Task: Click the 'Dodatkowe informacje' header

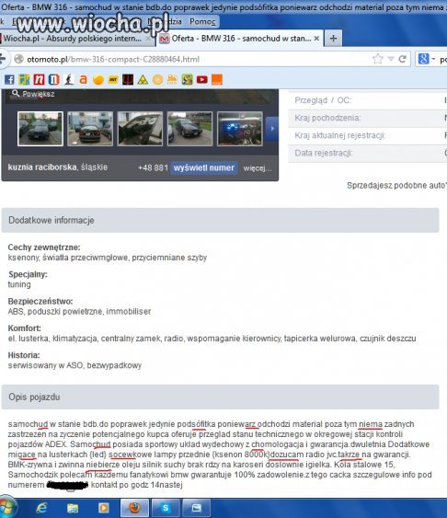Action: pos(220,220)
